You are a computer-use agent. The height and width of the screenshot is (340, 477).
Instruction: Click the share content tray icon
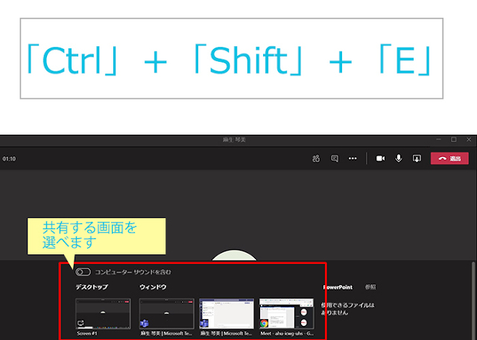pos(417,158)
